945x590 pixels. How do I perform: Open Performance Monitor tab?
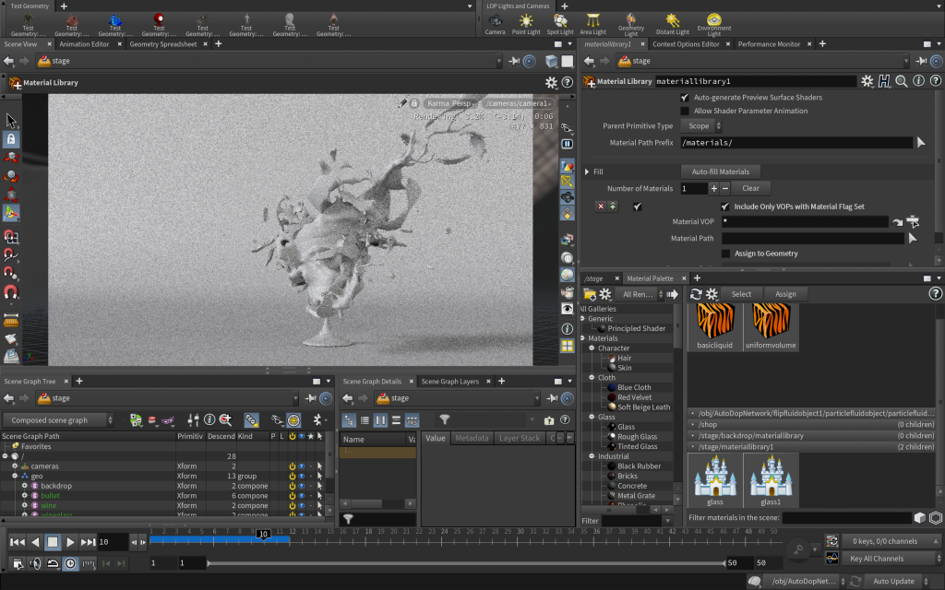point(769,44)
